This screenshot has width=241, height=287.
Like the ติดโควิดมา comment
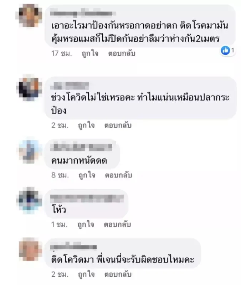[x=86, y=274]
